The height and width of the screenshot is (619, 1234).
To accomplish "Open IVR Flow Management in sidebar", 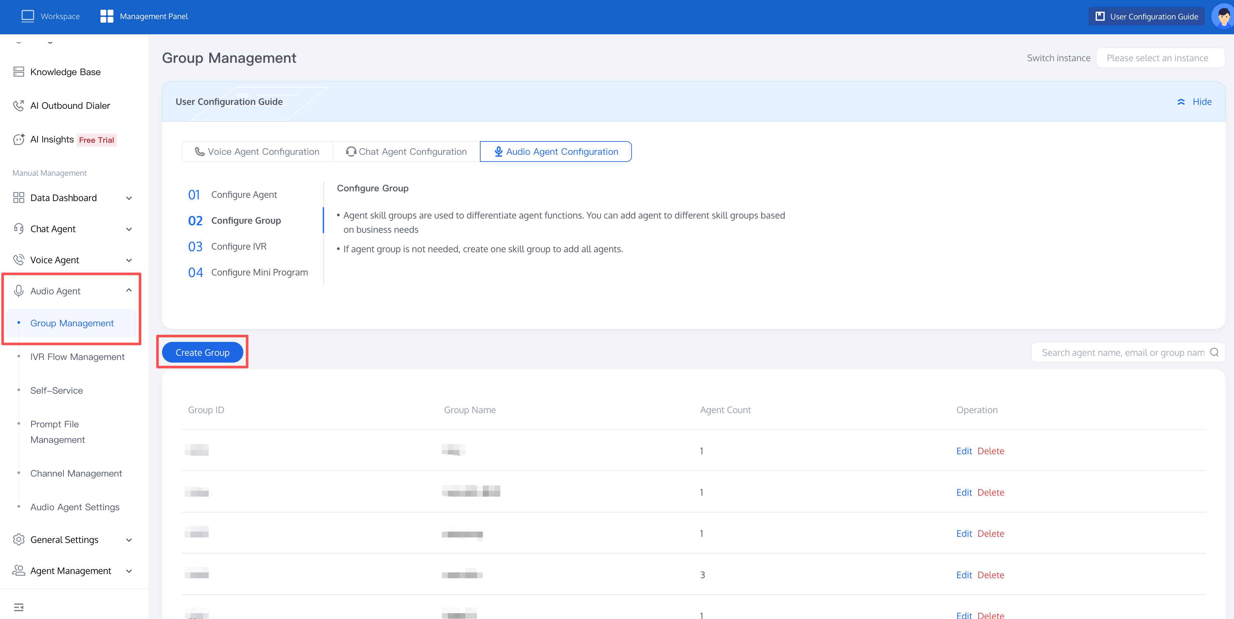I will click(77, 357).
